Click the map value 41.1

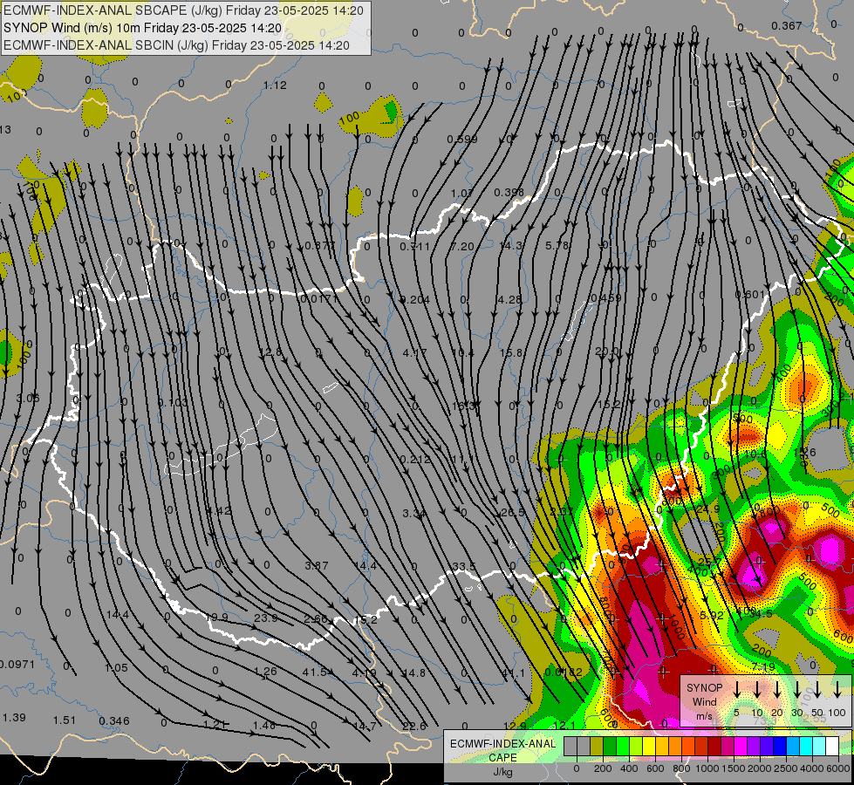point(513,673)
